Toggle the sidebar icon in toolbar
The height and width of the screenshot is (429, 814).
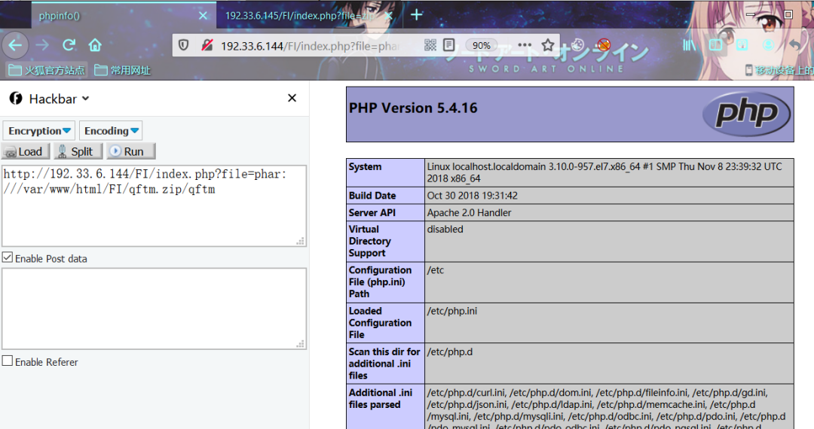[x=715, y=45]
